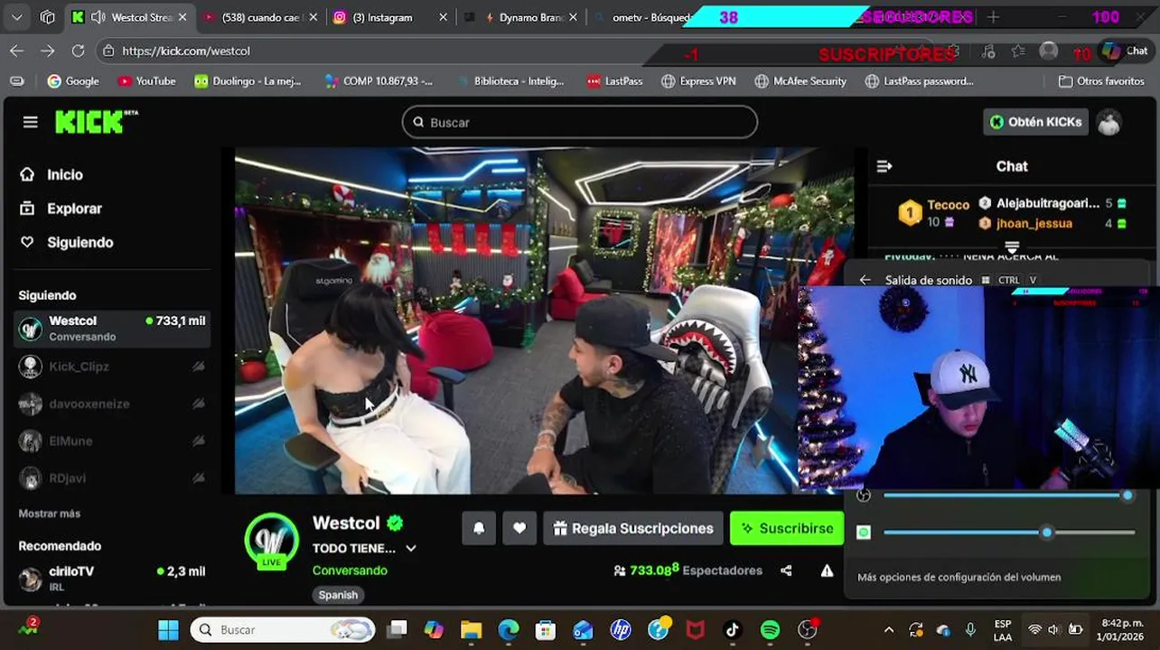Viewport: 1160px width, 650px height.
Task: Open the browser tab actions dropdown arrow
Action: pos(17,17)
